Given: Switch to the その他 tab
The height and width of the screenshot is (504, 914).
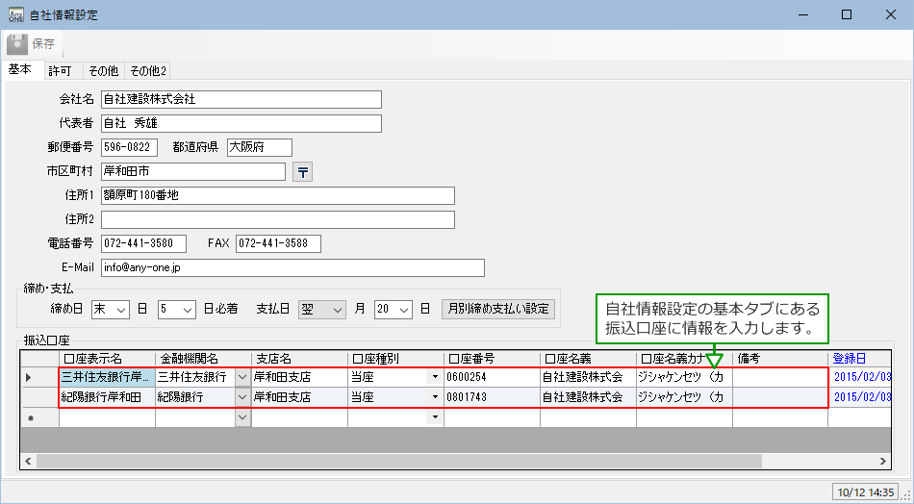Looking at the screenshot, I should click(x=103, y=71).
